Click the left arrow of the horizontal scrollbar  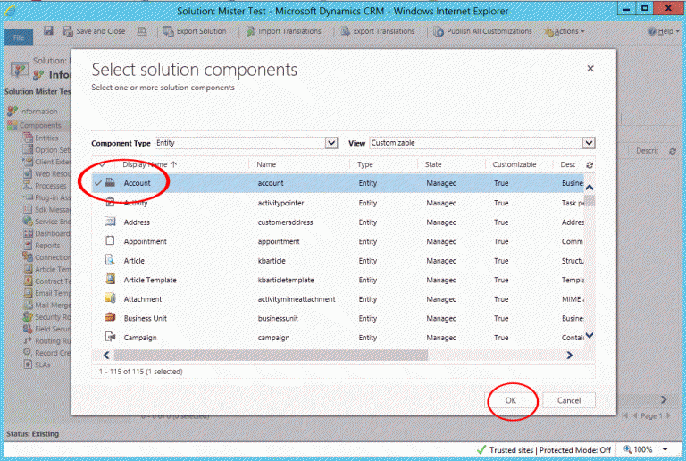(106, 356)
